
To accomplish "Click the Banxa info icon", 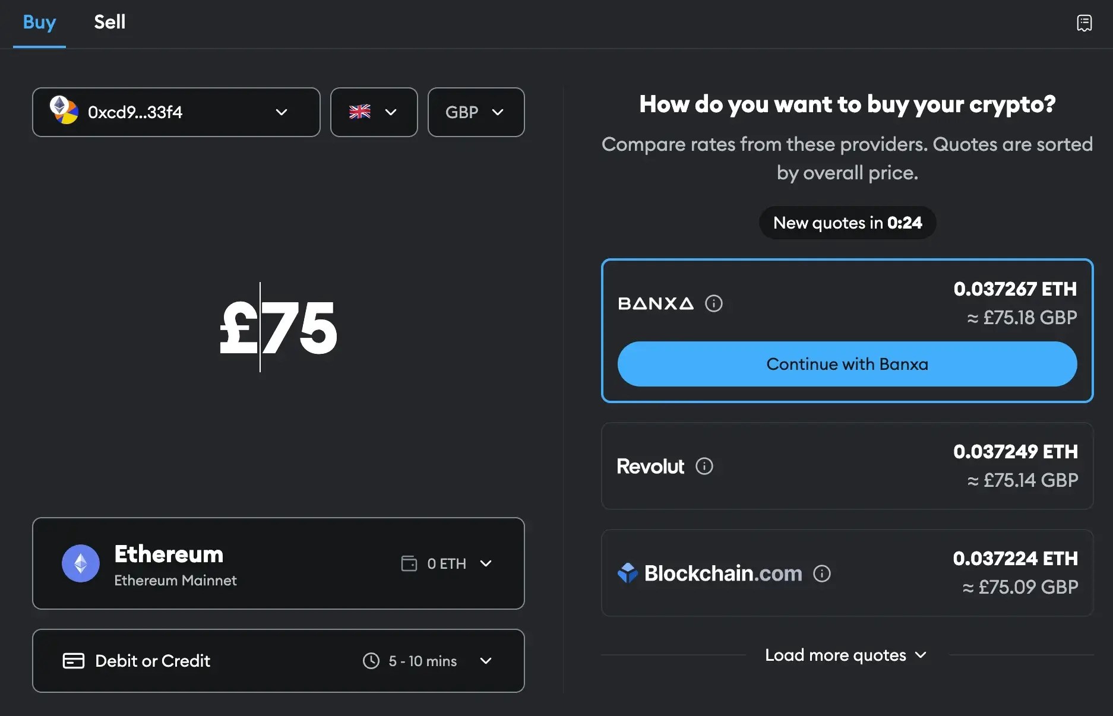I will click(714, 303).
